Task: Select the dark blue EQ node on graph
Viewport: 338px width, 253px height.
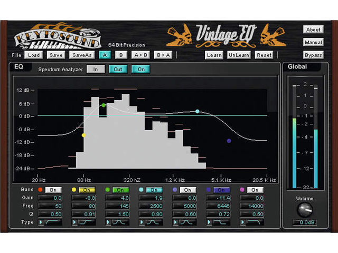Action: tap(229, 141)
